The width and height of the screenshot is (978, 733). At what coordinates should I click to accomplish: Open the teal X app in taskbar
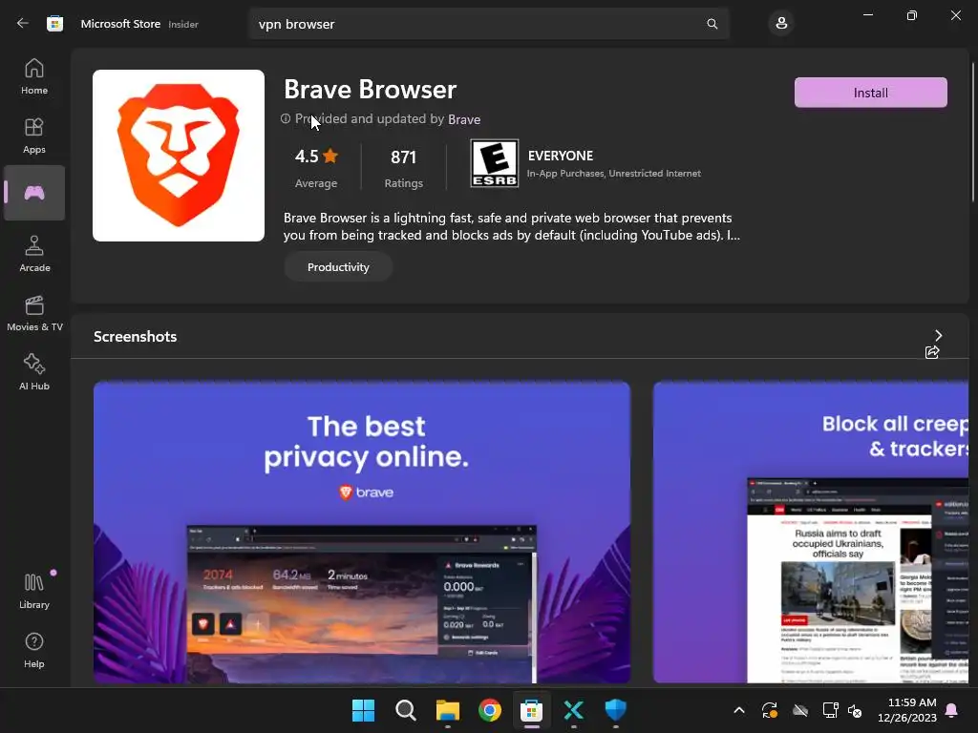pos(574,710)
